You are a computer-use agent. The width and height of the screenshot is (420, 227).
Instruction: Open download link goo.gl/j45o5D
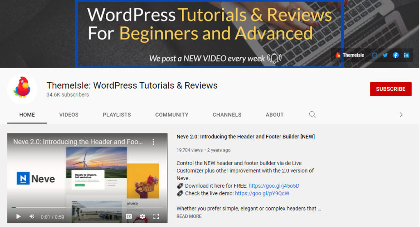pyautogui.click(x=274, y=186)
